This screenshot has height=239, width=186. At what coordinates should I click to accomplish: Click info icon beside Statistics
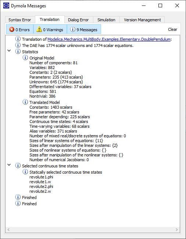[18, 51]
